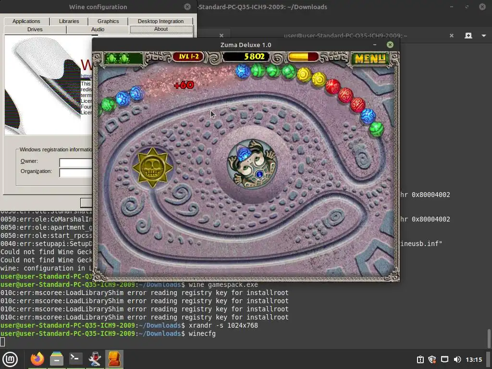
Task: Minimize the Zuma Deluxe window
Action: pyautogui.click(x=375, y=45)
